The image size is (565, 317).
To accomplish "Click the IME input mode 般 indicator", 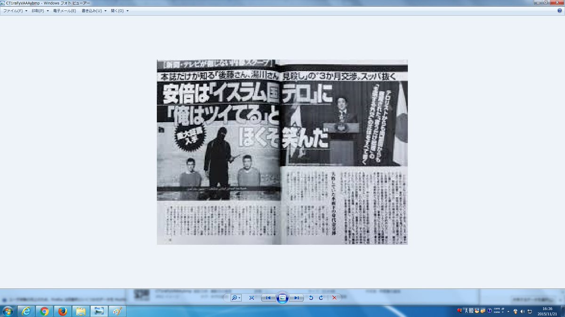I will [471, 310].
